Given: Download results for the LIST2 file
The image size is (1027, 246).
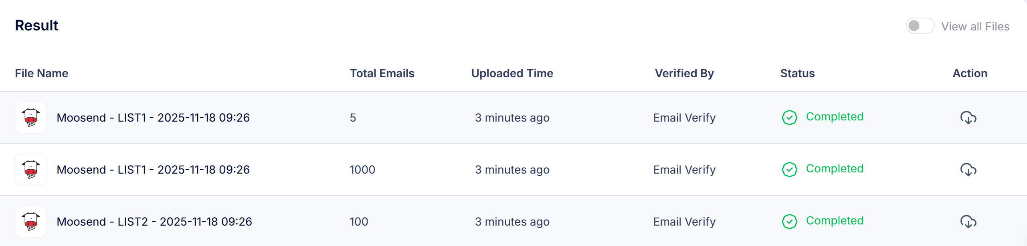Looking at the screenshot, I should point(968,222).
